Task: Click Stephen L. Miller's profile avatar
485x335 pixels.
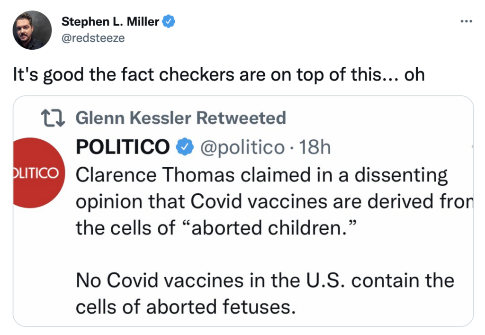Action: [32, 30]
